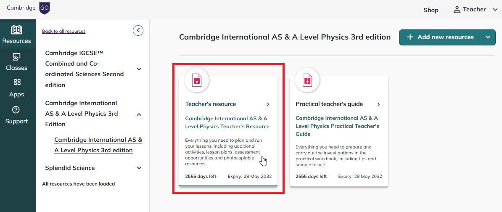Open the Support question mark icon
Screen dimensions: 502x212
[16, 109]
